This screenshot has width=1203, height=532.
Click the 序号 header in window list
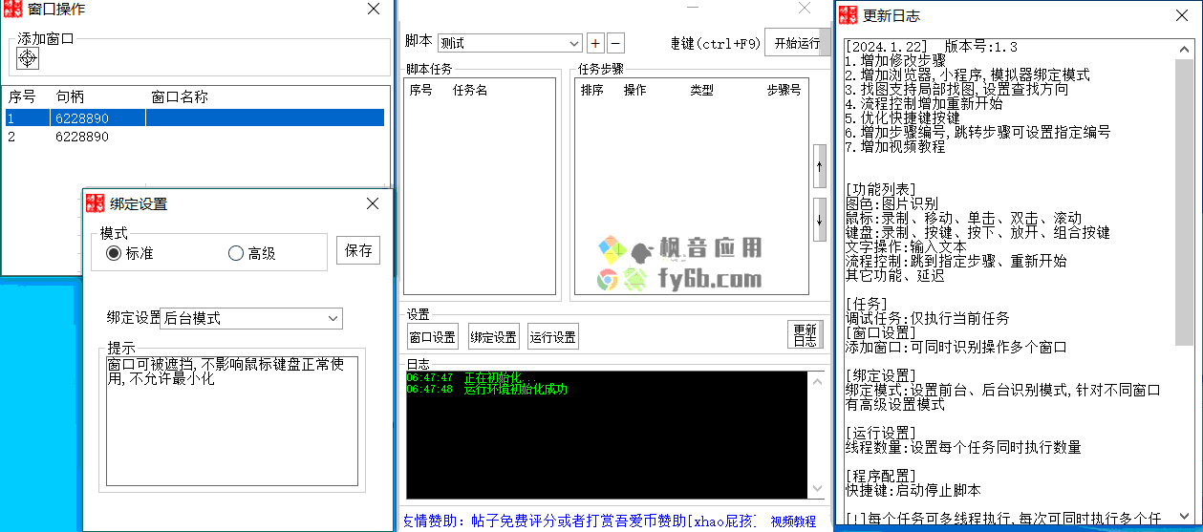[22, 96]
